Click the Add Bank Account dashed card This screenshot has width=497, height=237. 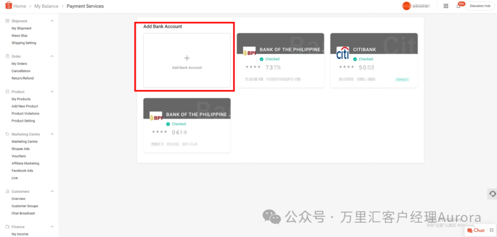[x=187, y=61]
